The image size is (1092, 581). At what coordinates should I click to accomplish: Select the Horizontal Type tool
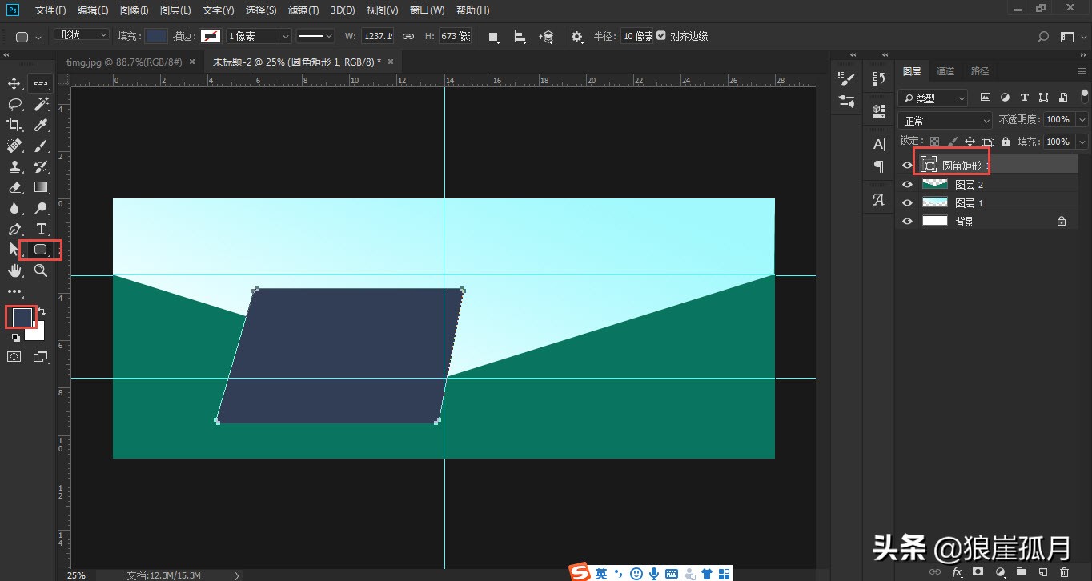click(41, 229)
